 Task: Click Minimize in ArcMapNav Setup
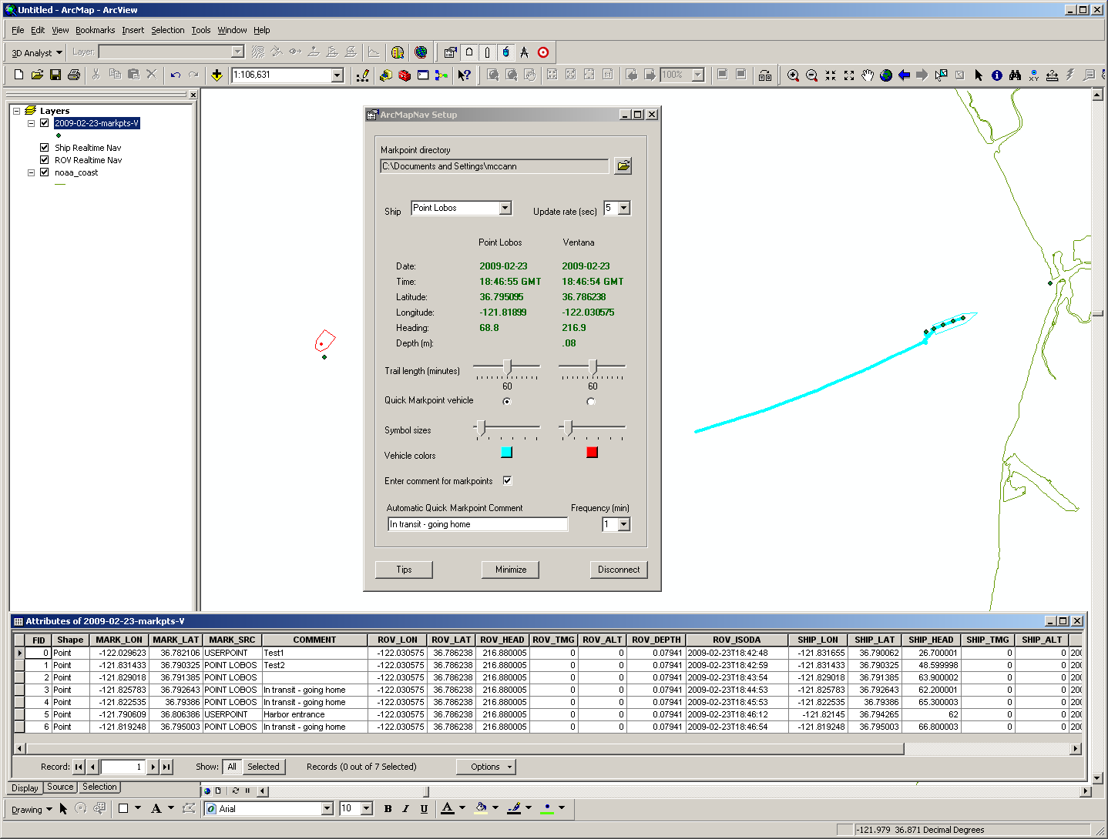click(x=511, y=570)
